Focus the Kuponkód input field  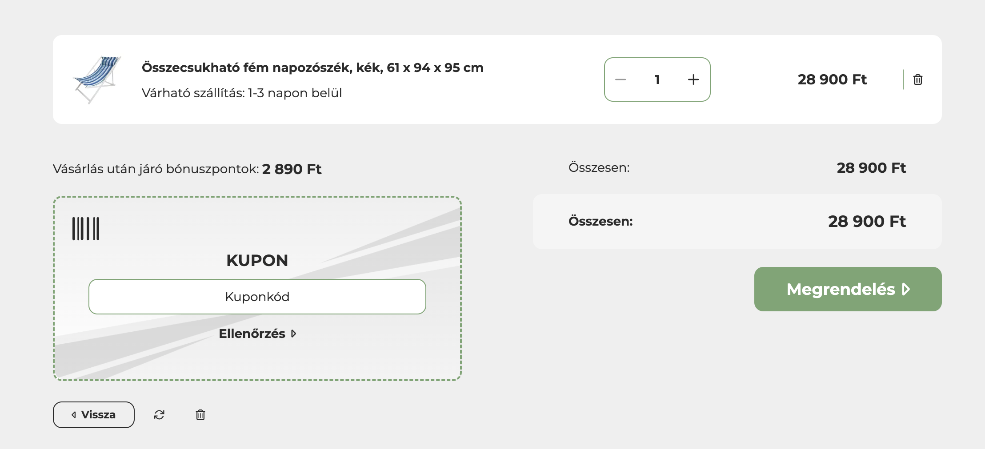pos(257,297)
